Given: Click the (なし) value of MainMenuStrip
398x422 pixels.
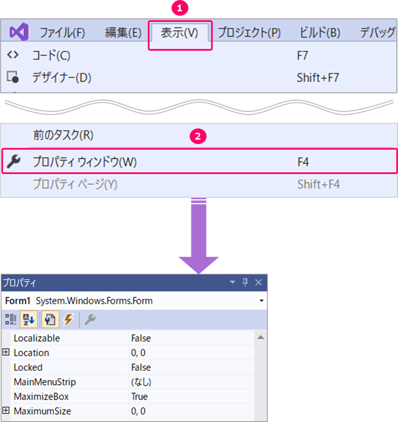Looking at the screenshot, I should [141, 382].
